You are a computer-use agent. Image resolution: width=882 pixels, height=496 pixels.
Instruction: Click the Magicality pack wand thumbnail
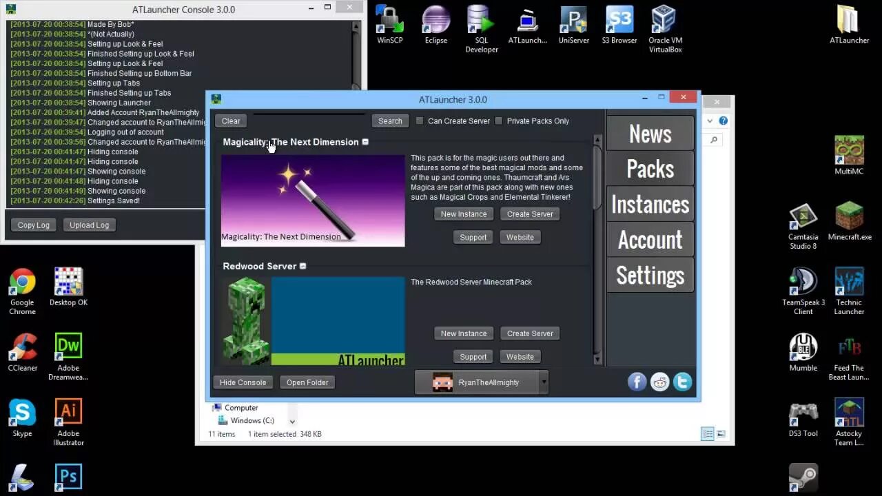click(x=313, y=200)
